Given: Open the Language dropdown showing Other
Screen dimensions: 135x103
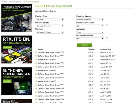Looking at the screenshot, I should (90, 32).
